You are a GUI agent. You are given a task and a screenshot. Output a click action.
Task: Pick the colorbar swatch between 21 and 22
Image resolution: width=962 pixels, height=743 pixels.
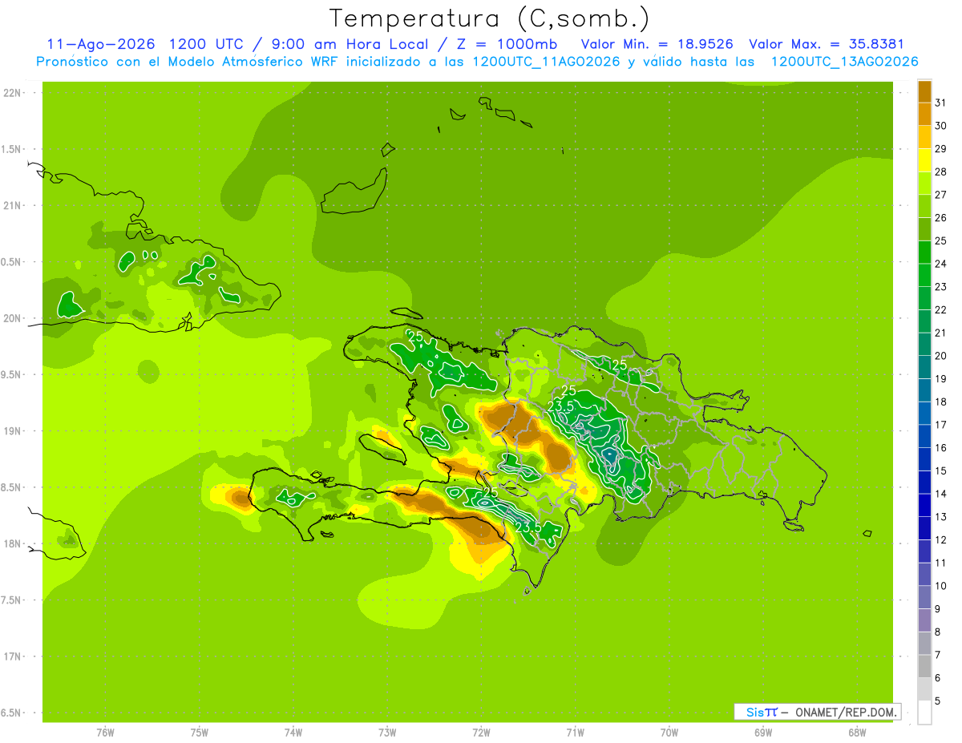click(x=924, y=321)
